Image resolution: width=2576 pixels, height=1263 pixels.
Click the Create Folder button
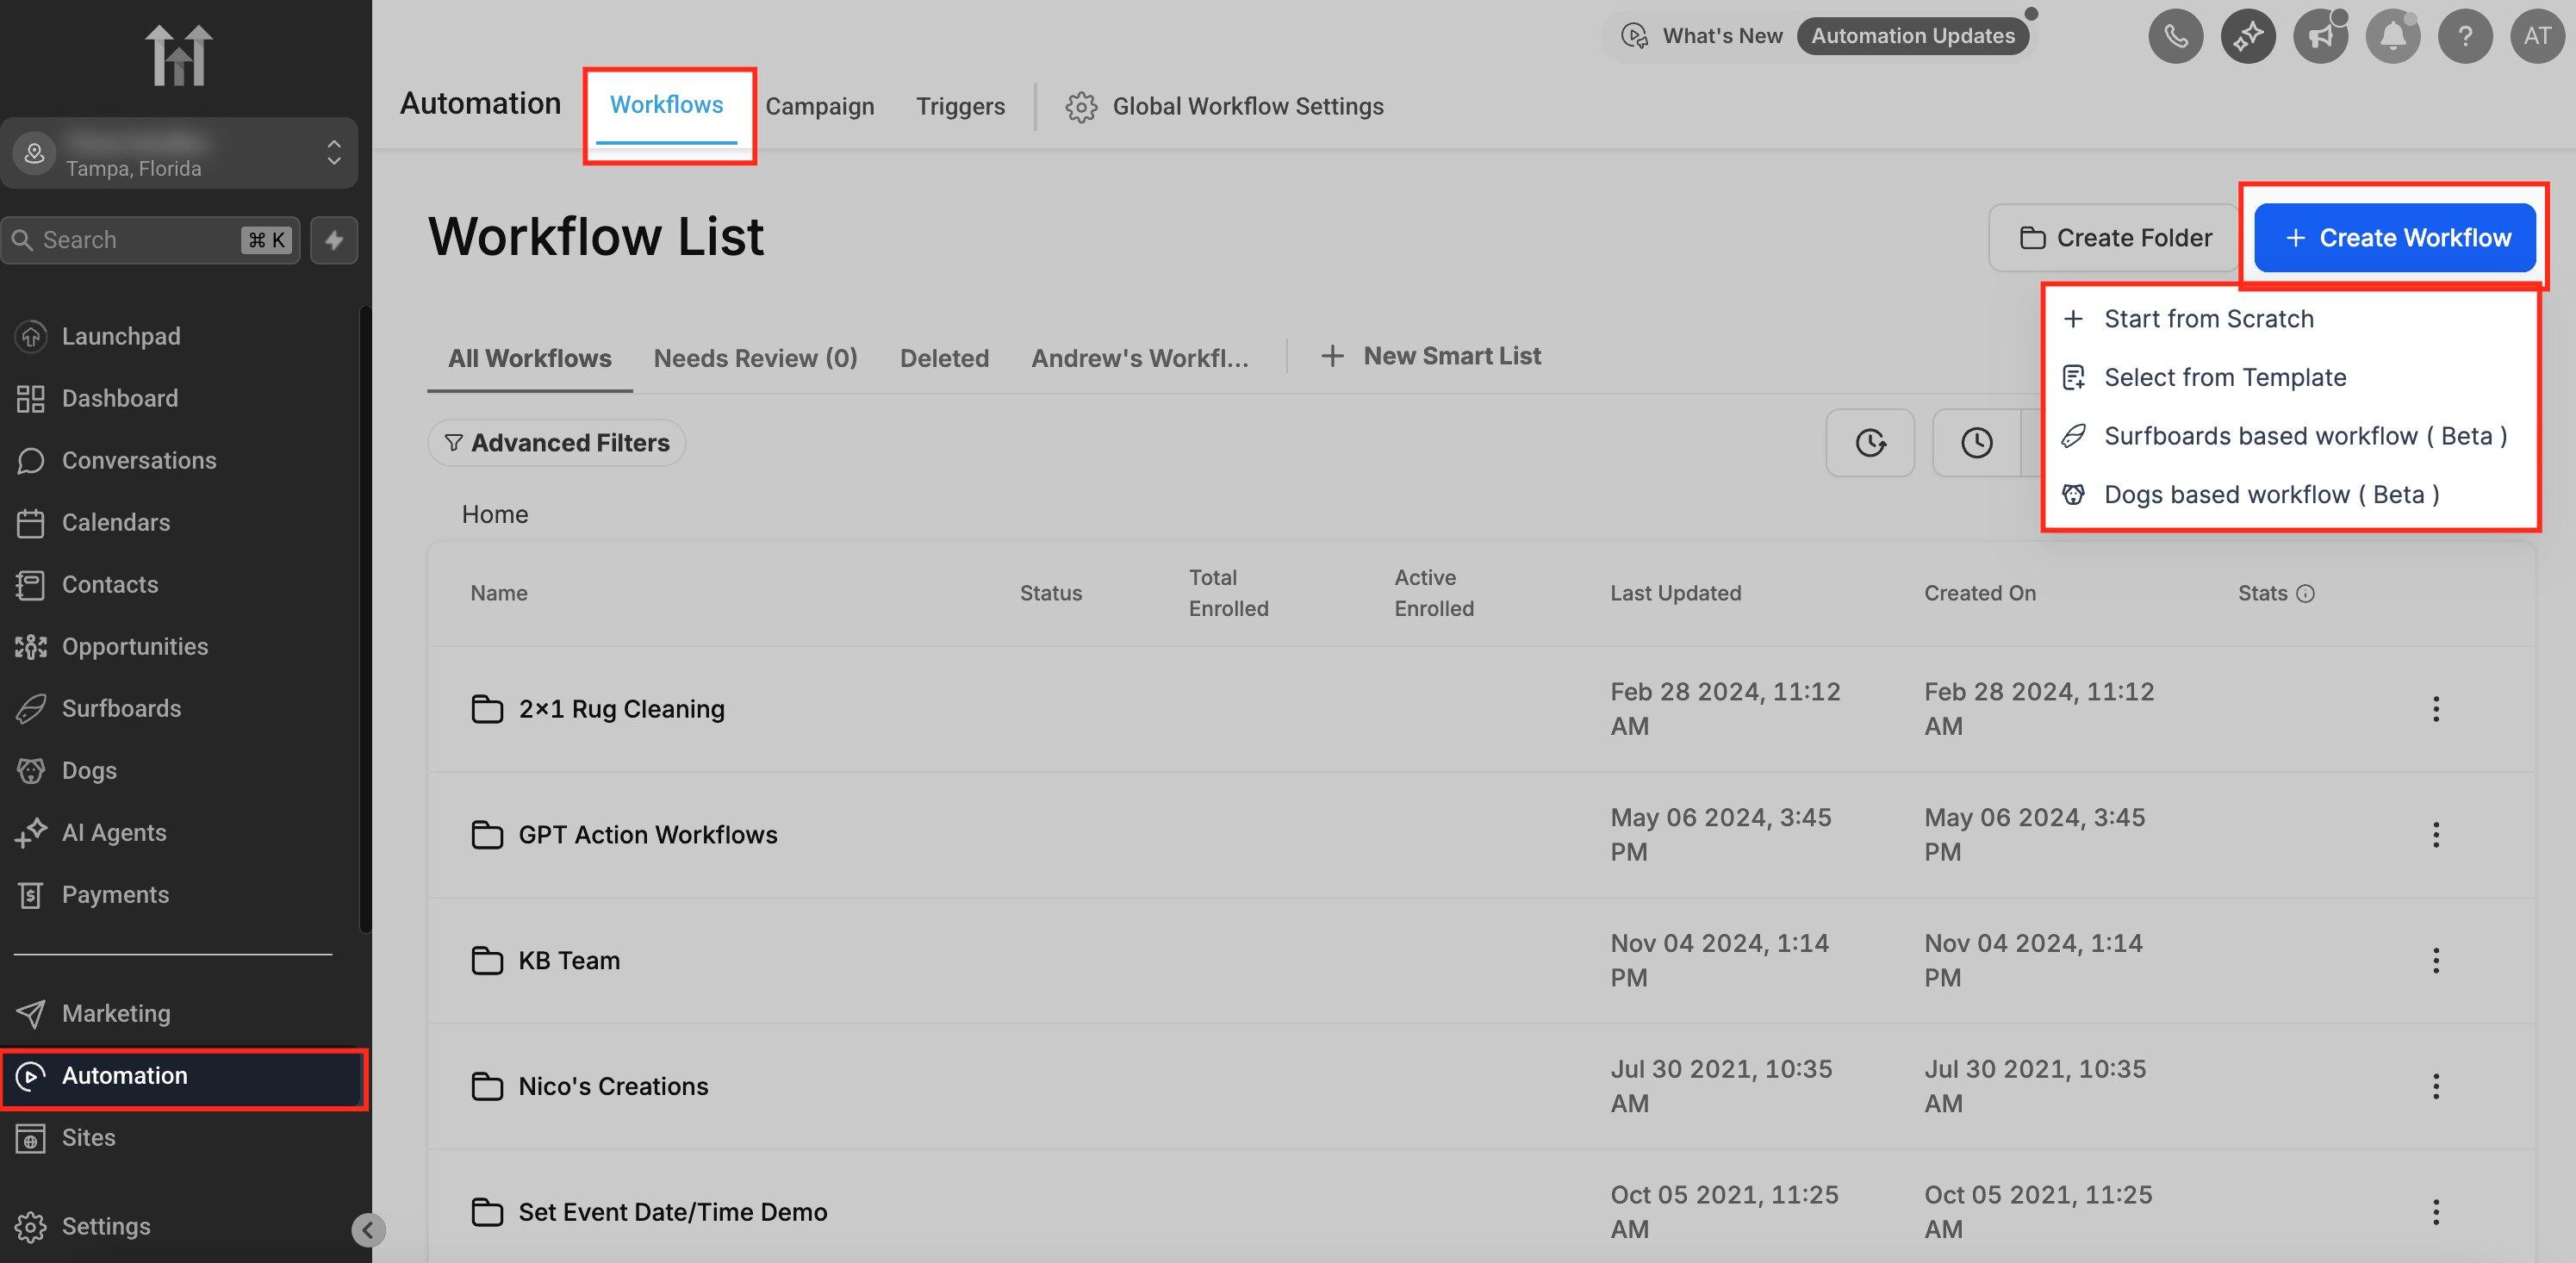pyautogui.click(x=2114, y=238)
